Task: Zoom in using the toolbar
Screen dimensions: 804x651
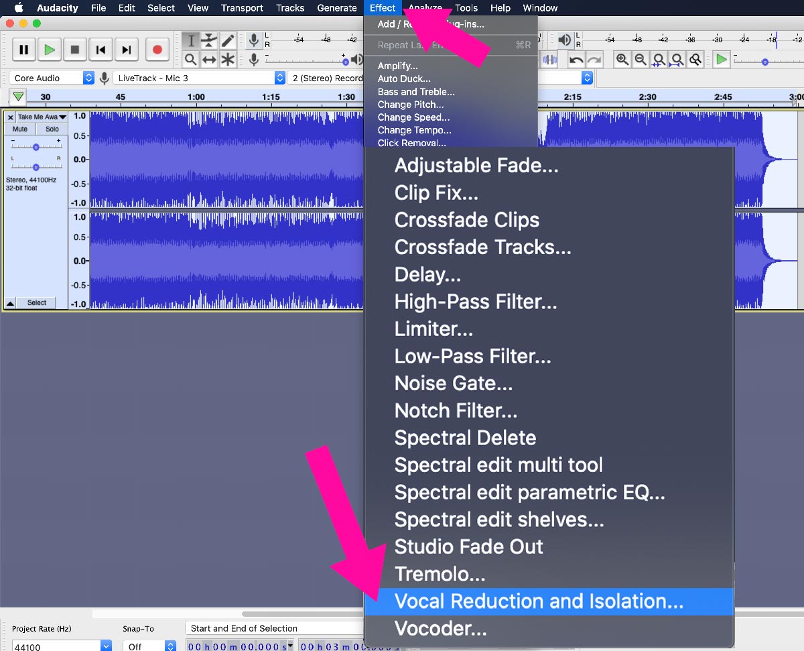Action: [622, 60]
